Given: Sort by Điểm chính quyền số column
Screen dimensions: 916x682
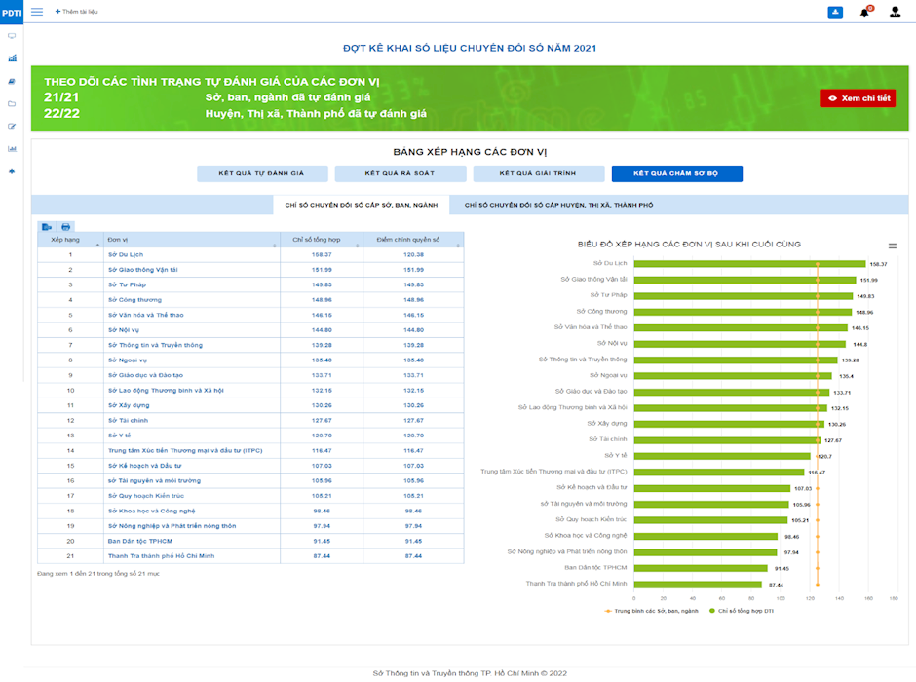Looking at the screenshot, I should pos(413,240).
